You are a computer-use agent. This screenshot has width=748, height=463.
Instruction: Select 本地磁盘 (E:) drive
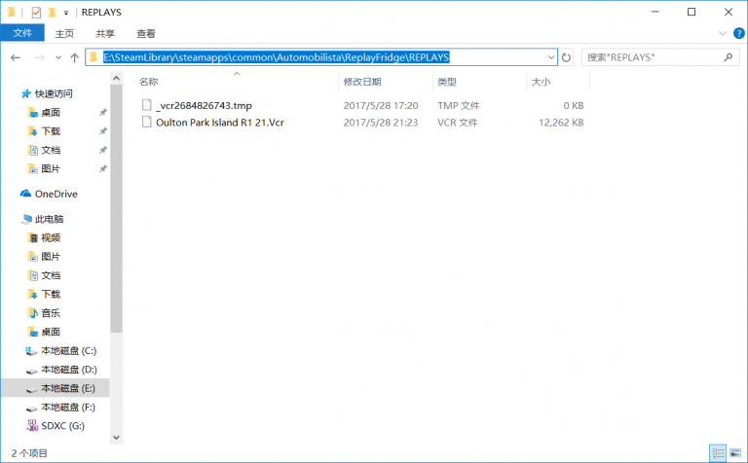[68, 389]
